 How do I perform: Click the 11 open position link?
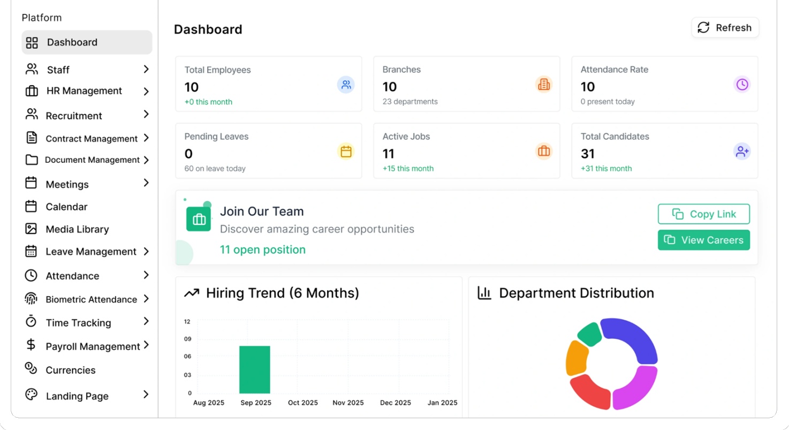click(263, 250)
